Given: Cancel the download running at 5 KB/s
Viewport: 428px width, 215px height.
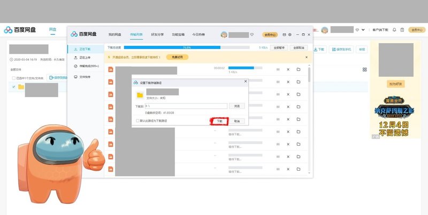Looking at the screenshot, I should 288,69.
